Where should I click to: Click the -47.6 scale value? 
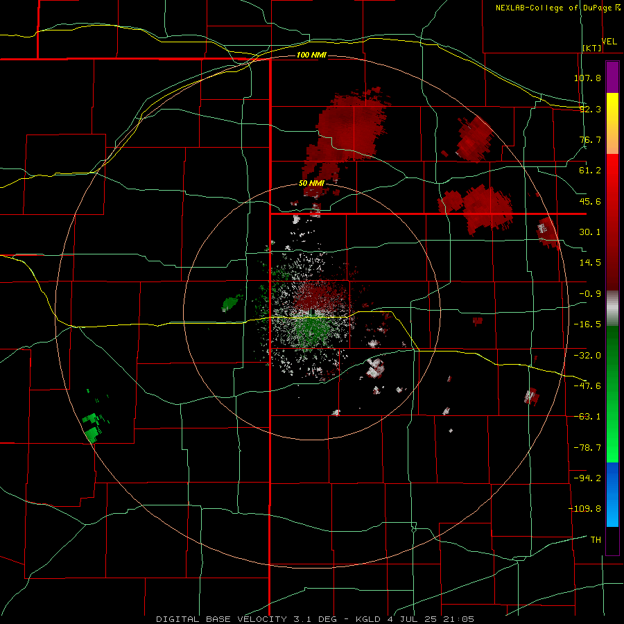pyautogui.click(x=587, y=386)
